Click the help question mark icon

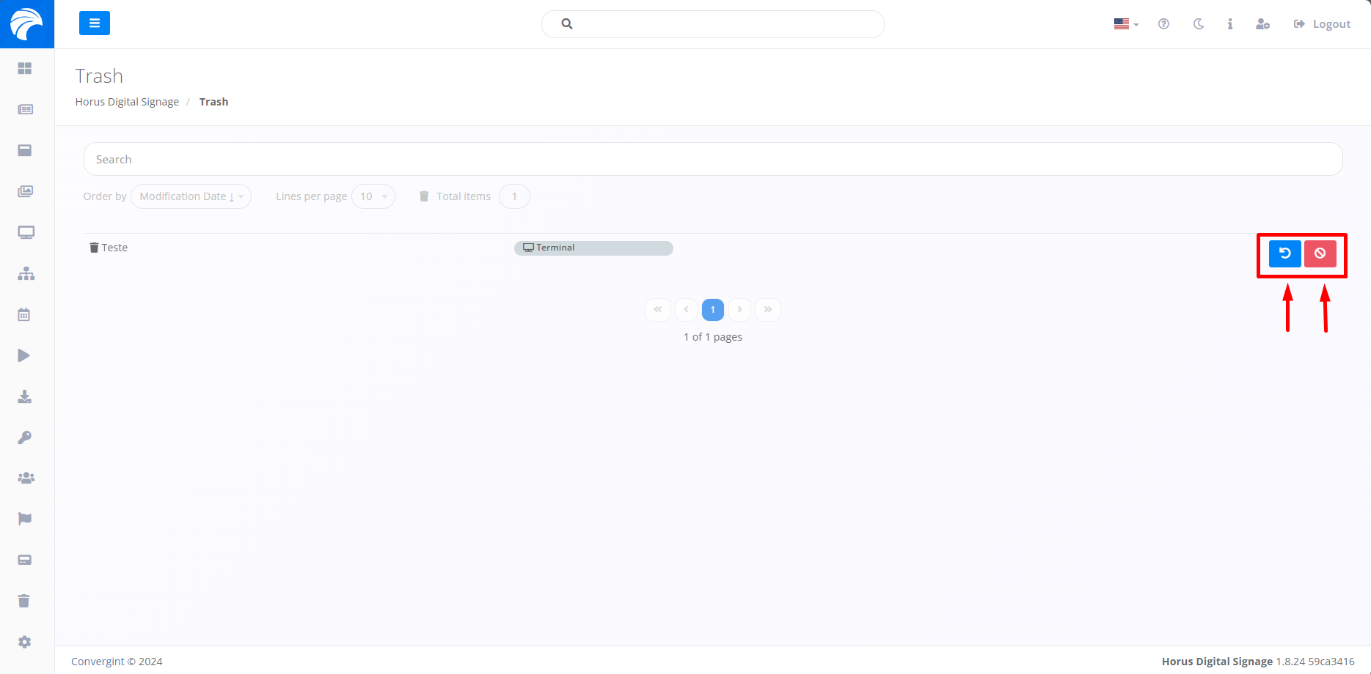1163,24
